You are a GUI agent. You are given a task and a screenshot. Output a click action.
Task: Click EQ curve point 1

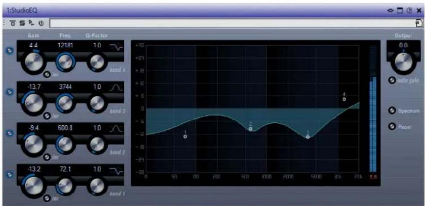(186, 137)
